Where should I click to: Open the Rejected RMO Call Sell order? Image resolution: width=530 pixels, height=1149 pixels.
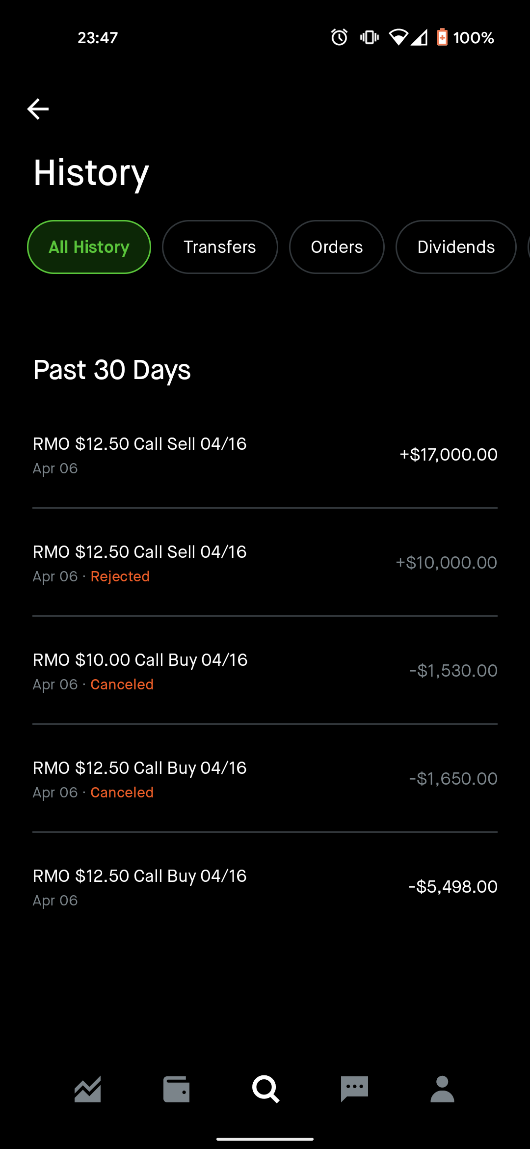click(x=265, y=563)
